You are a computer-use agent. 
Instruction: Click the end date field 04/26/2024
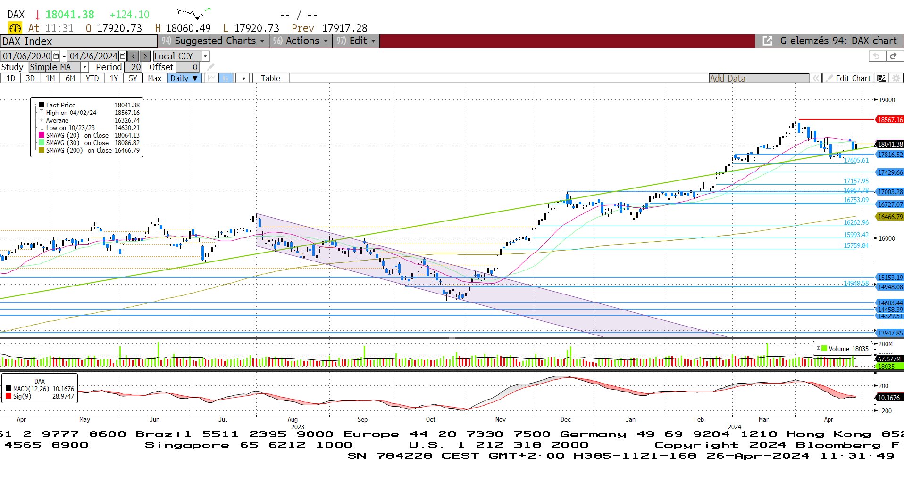(x=93, y=56)
